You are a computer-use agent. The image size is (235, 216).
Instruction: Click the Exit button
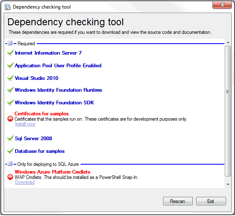click(211, 201)
